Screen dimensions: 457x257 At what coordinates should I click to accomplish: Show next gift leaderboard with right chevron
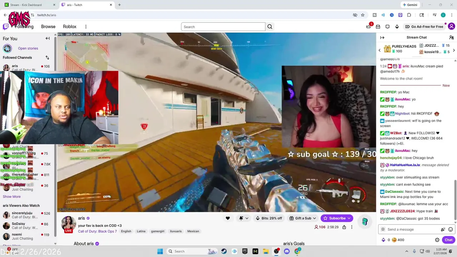454,50
